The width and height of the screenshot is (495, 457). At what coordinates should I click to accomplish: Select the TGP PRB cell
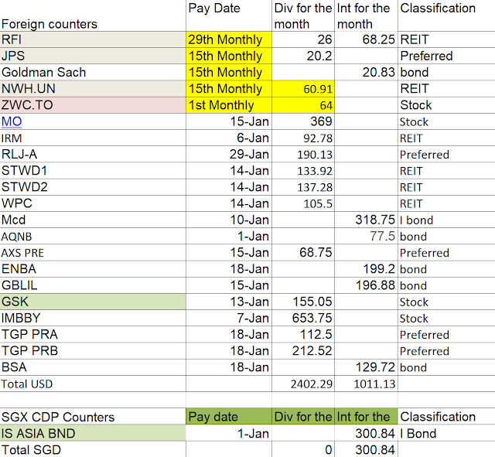tap(93, 351)
